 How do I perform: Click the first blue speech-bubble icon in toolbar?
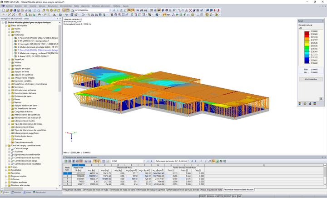pos(207,10)
